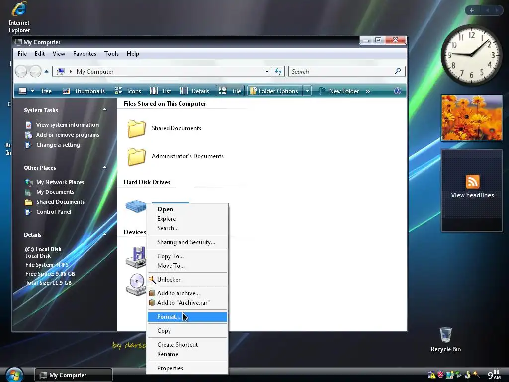The image size is (509, 382).
Task: Open Folder Options from toolbar
Action: tap(274, 91)
